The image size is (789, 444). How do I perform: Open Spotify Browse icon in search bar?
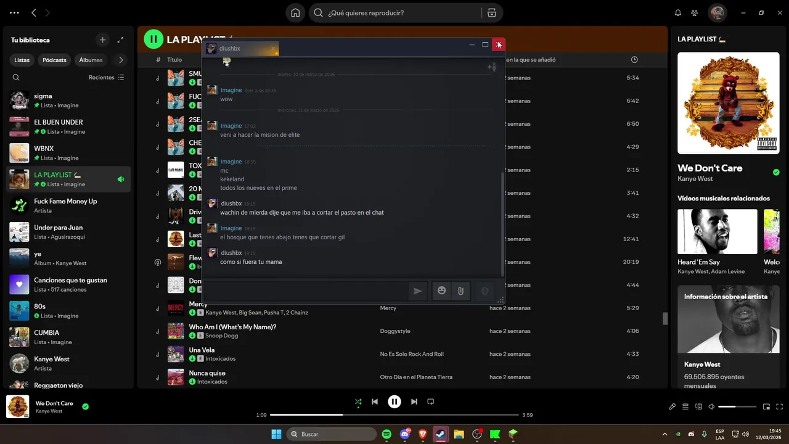(x=491, y=13)
